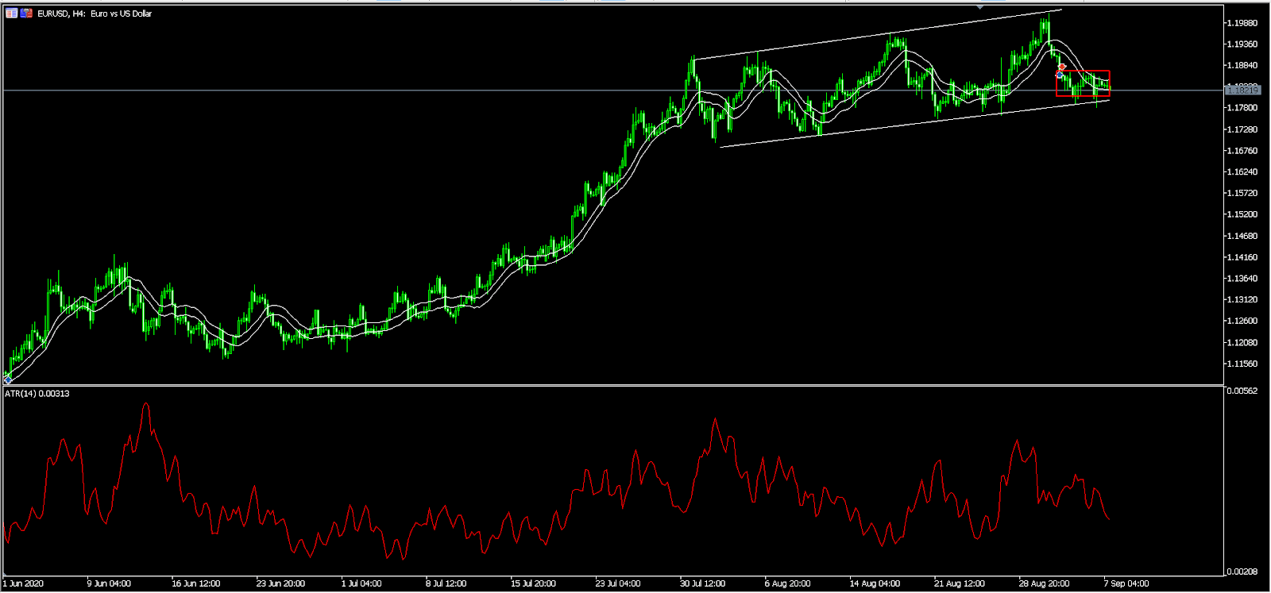This screenshot has height=593, width=1271.
Task: Click the gray chart shift triangle marker
Action: pyautogui.click(x=979, y=6)
